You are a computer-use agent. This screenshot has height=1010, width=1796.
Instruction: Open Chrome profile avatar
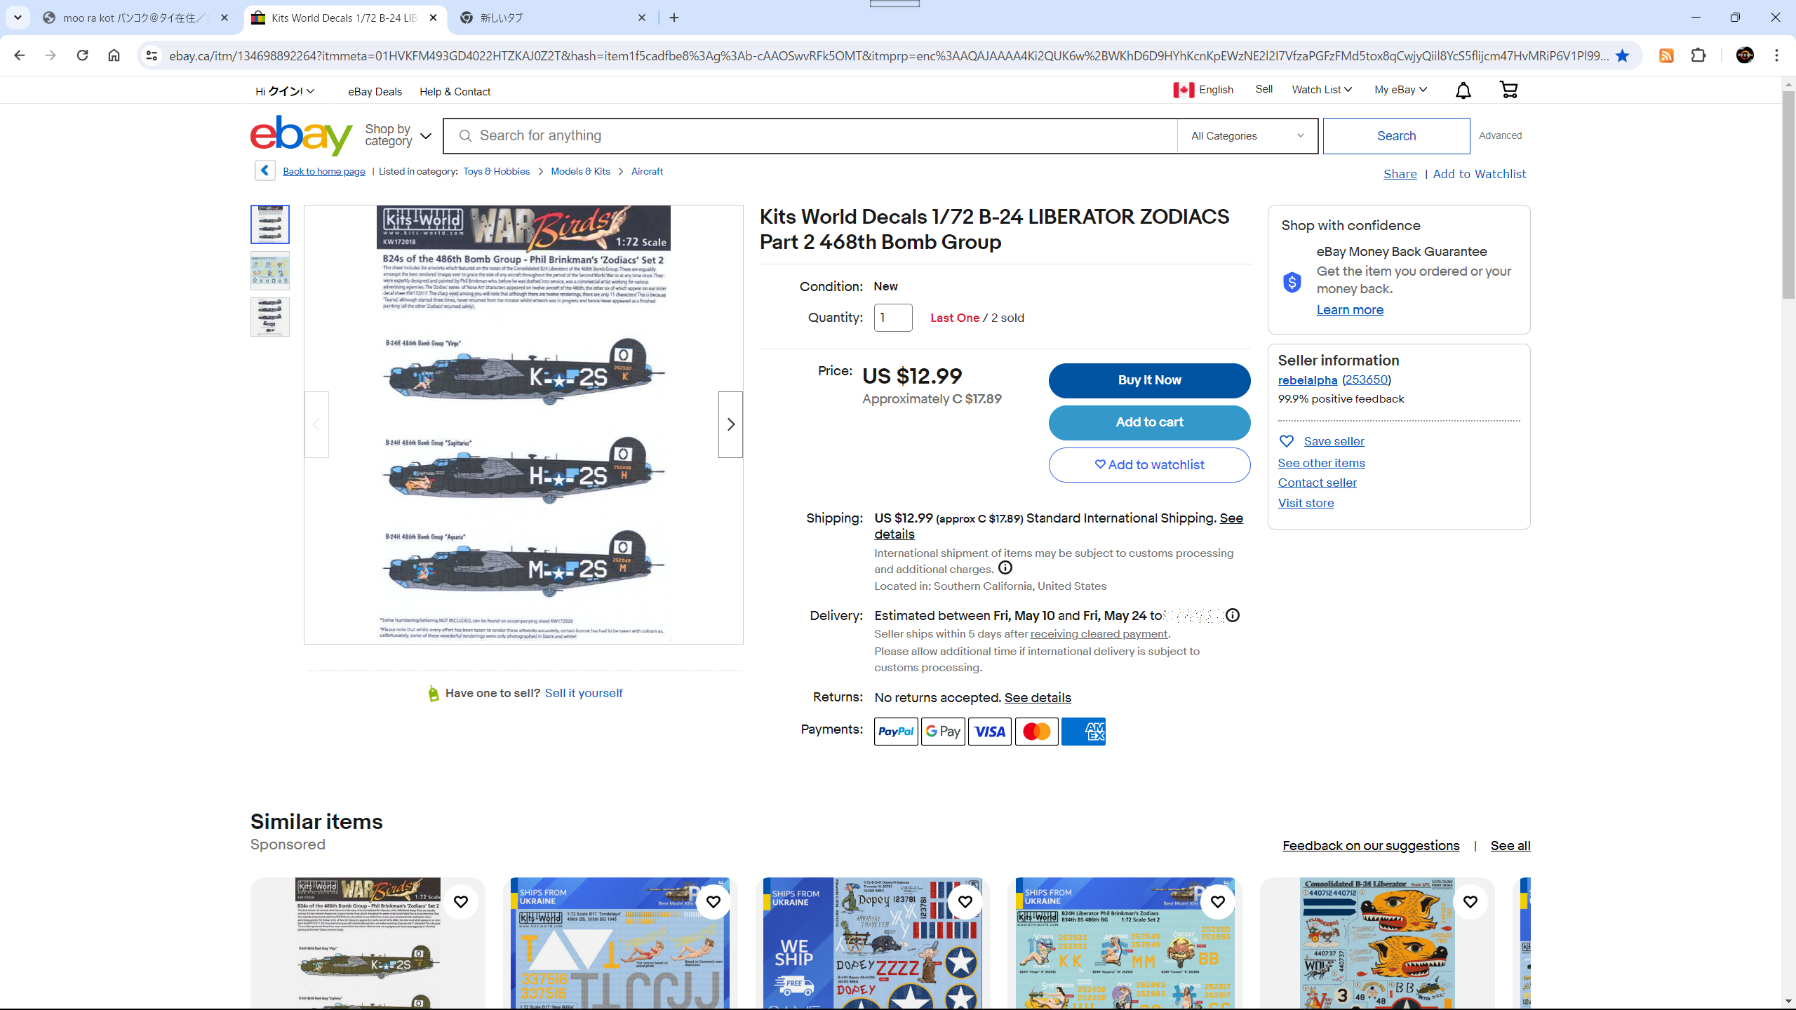1745,55
